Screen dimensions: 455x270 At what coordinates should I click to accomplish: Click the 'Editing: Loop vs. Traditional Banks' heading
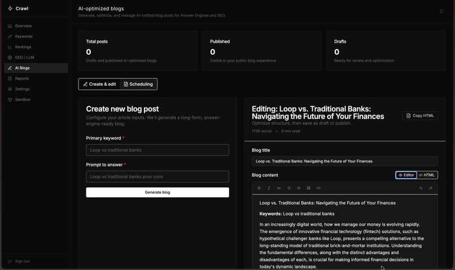point(318,113)
